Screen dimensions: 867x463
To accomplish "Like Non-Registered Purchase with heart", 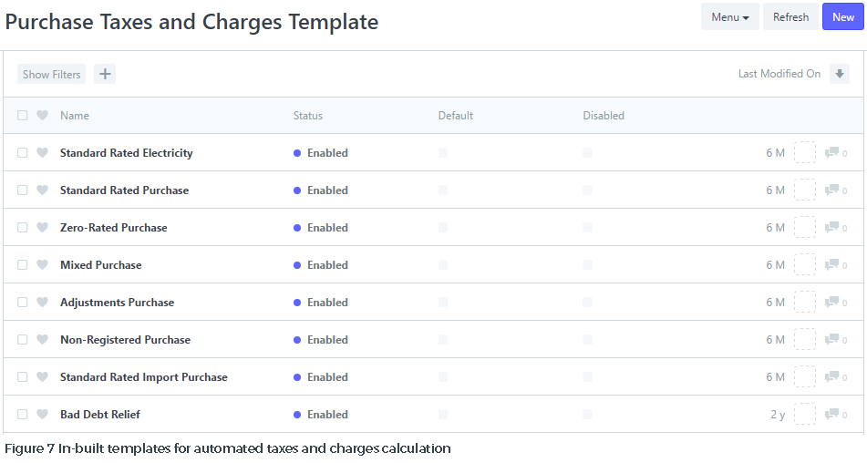I will 42,339.
